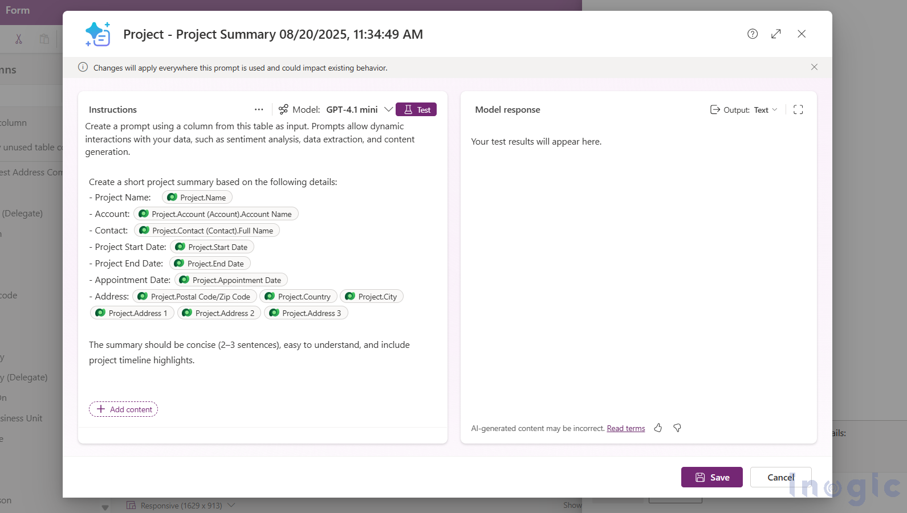Click the Instructions heading

click(113, 110)
